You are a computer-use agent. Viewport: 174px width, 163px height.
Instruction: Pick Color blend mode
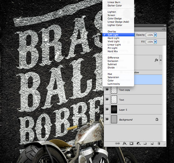point(111,81)
